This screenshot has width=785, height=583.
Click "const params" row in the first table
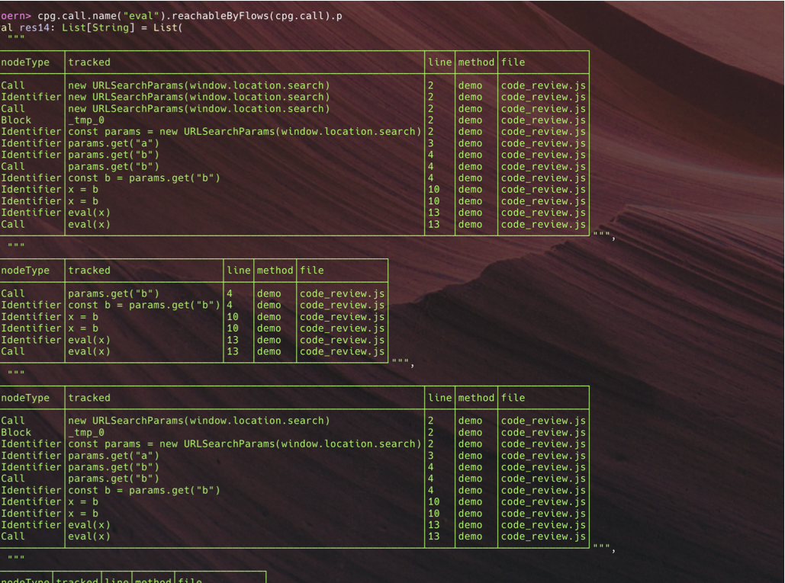244,132
